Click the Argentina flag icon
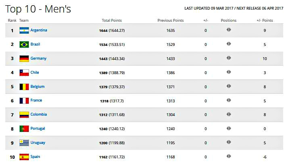This screenshot has width=286, height=166. 24,31
